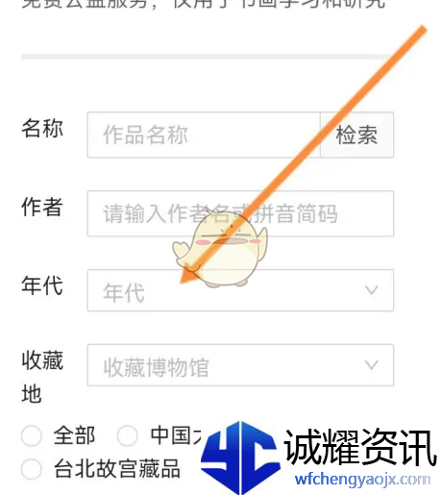The image size is (441, 495).
Task: Open the wfchengyaojx.com watermark link
Action: [362, 480]
